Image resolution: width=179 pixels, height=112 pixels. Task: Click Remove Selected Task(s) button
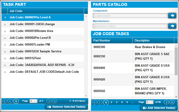[x=66, y=107]
